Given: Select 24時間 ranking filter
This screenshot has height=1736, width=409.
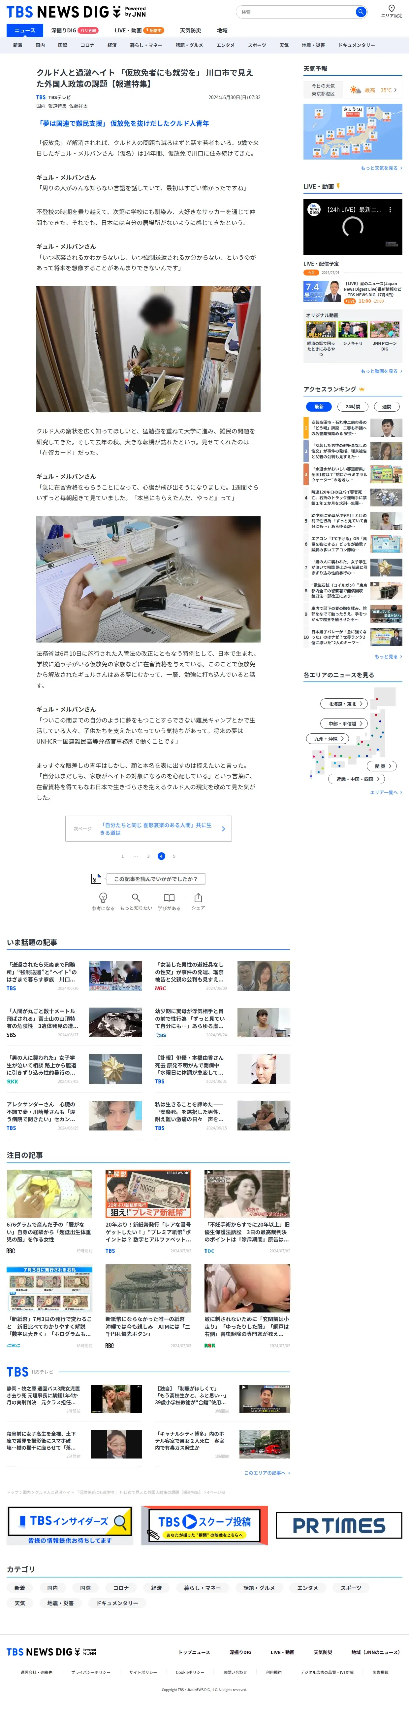Looking at the screenshot, I should (x=353, y=406).
